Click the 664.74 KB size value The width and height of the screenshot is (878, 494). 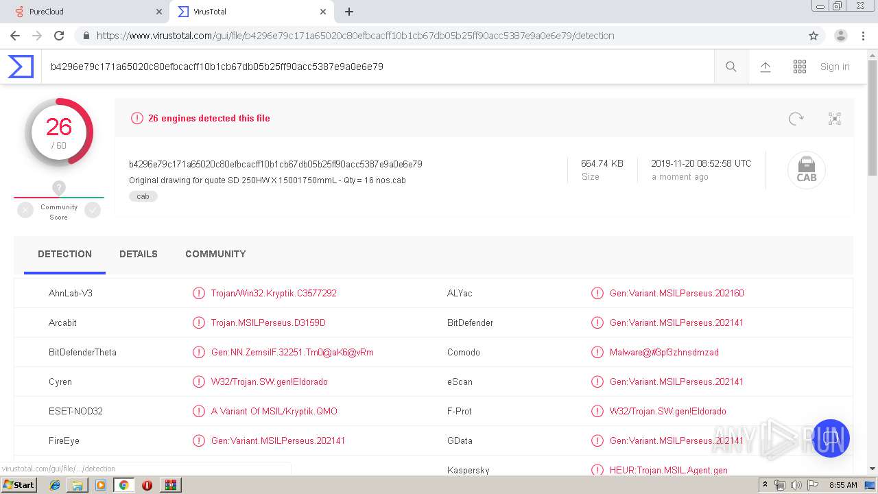(602, 163)
